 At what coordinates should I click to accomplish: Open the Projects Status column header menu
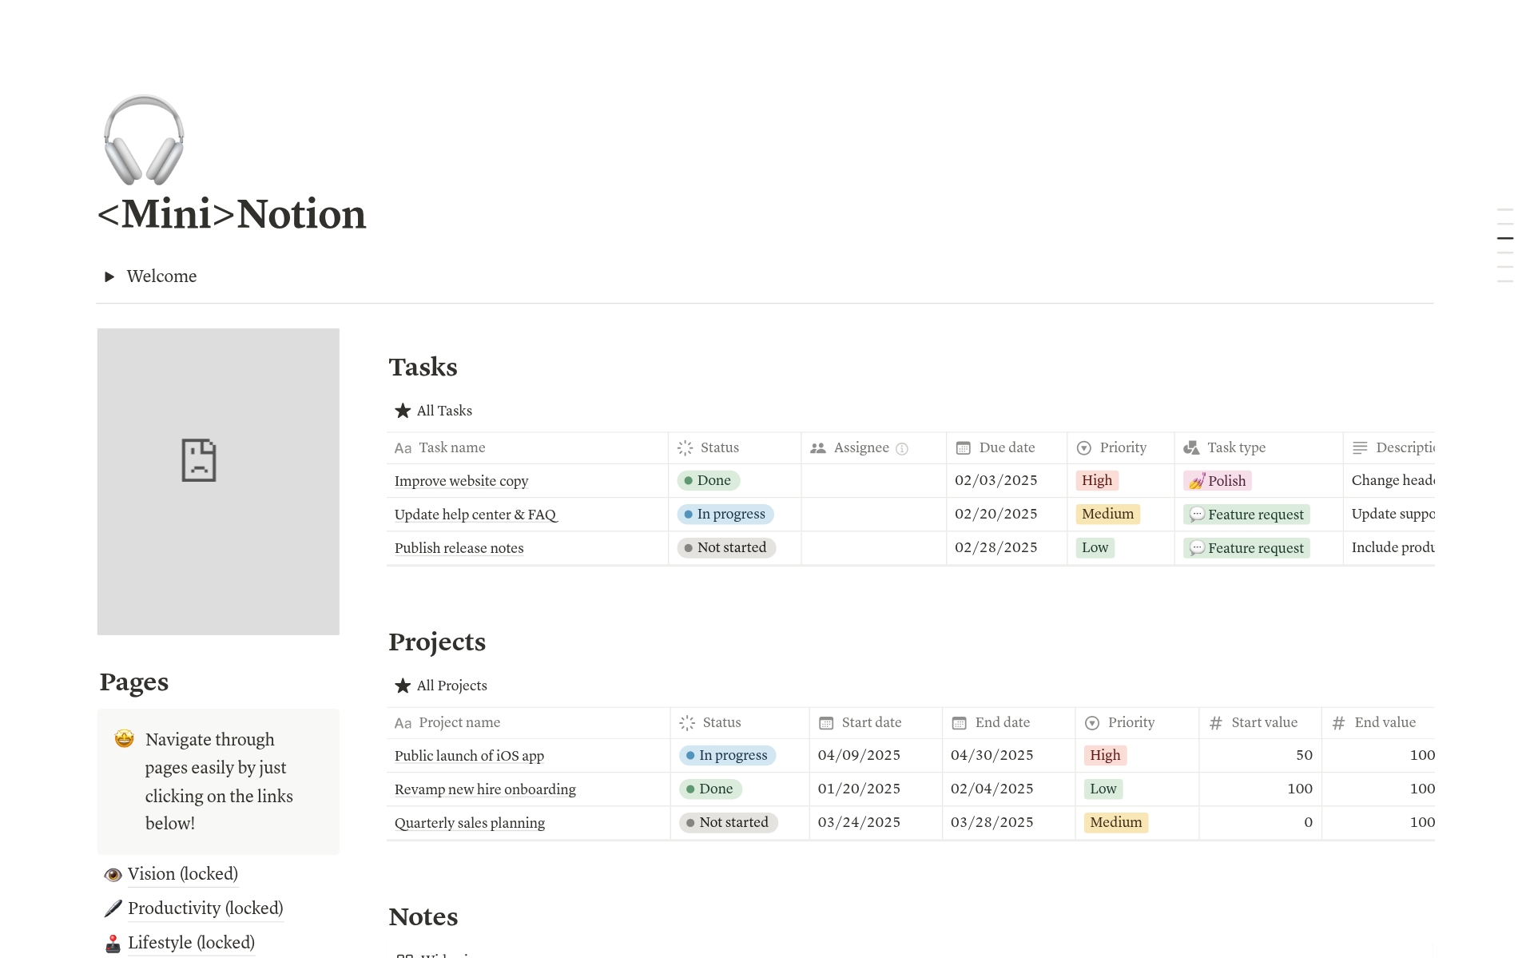click(x=721, y=723)
